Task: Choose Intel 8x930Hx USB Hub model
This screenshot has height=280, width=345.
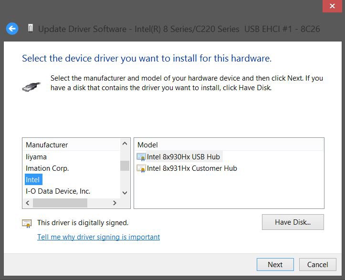Action: tap(183, 157)
